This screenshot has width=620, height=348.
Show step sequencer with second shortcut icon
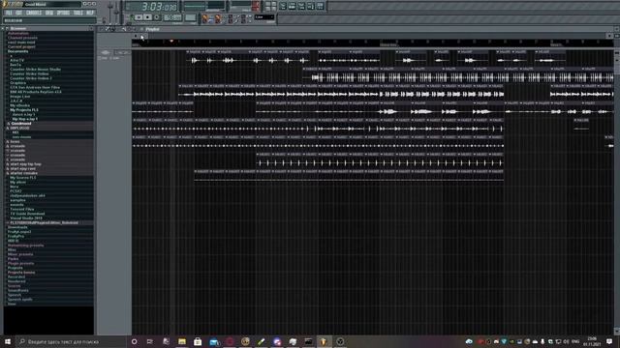[x=293, y=6]
